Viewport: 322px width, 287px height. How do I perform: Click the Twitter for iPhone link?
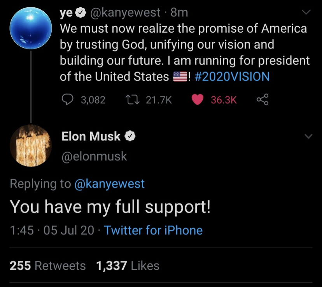point(153,230)
